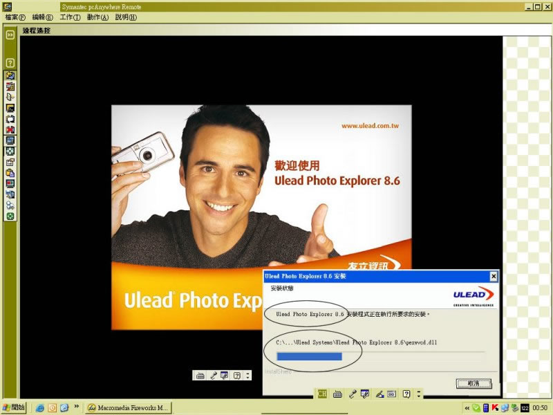Viewport: 553px width, 415px height.
Task: Click the pexwvcd.dll file path text
Action: click(356, 342)
